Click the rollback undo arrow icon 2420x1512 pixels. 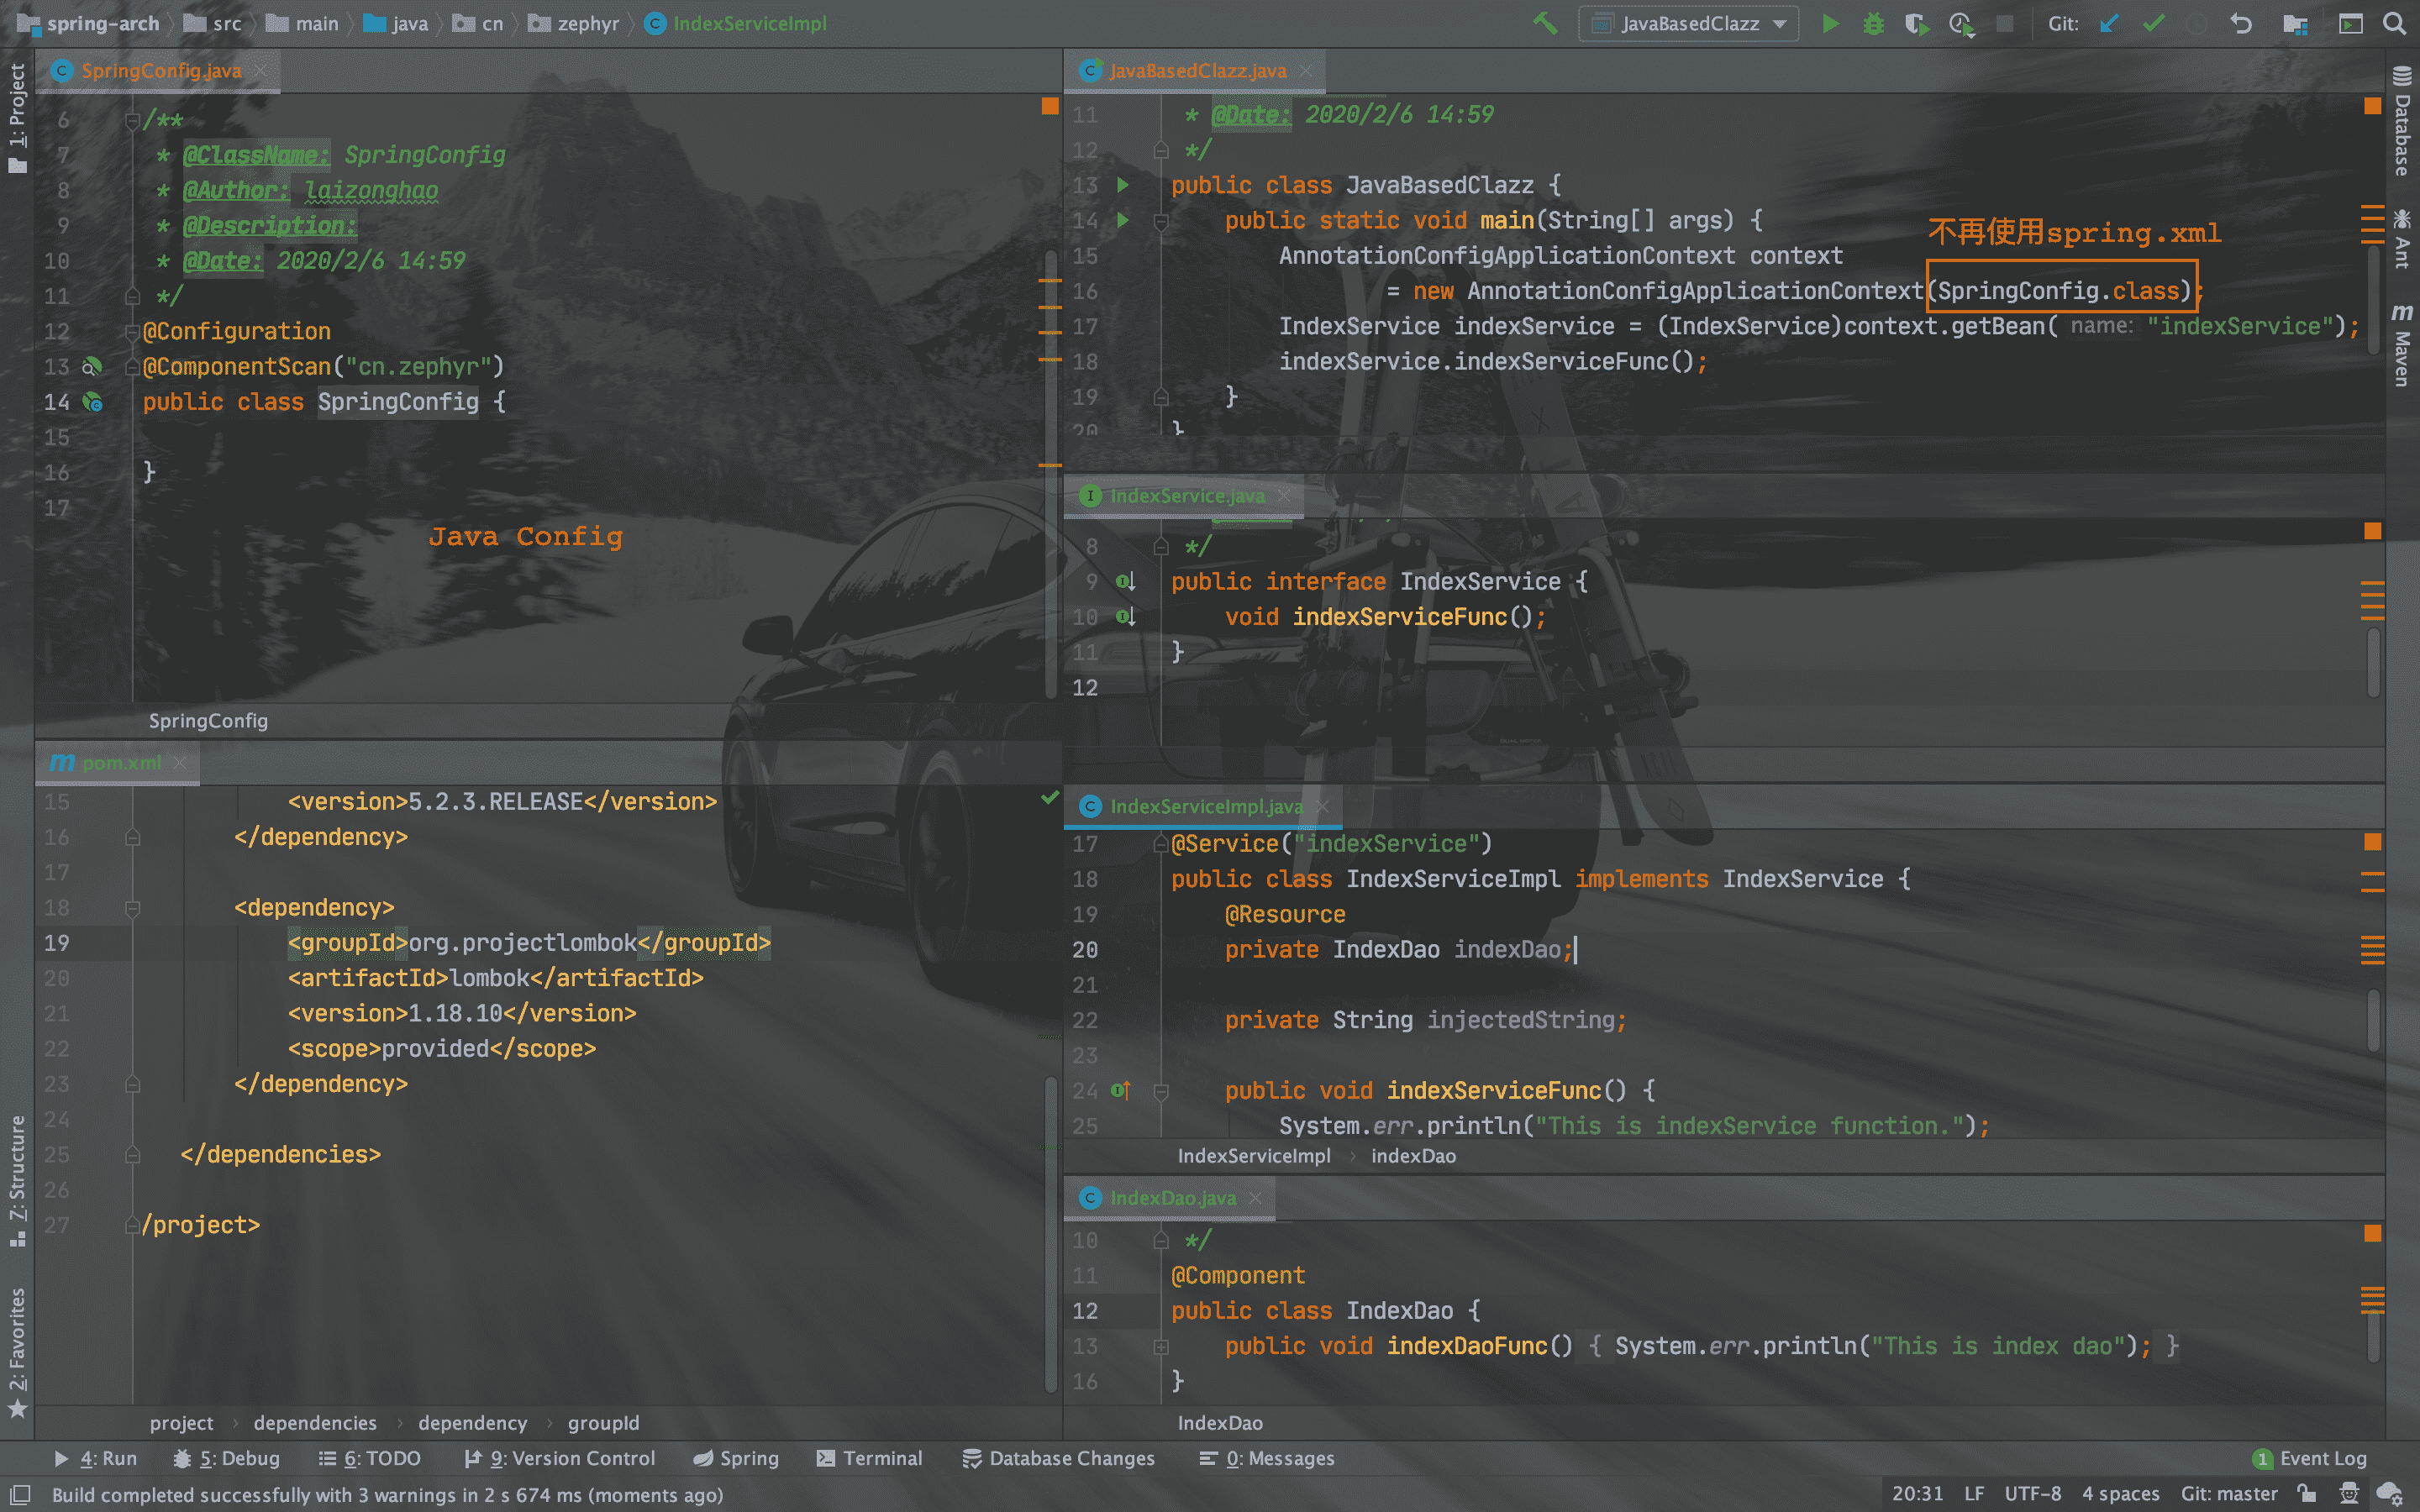click(x=2240, y=23)
